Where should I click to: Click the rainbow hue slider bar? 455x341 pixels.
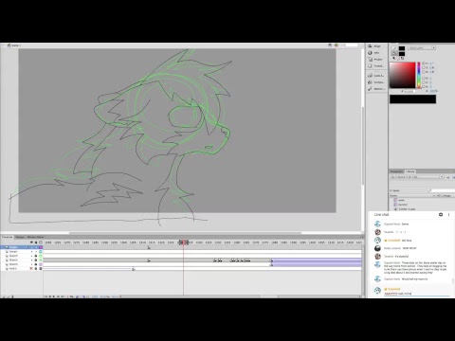pos(419,75)
